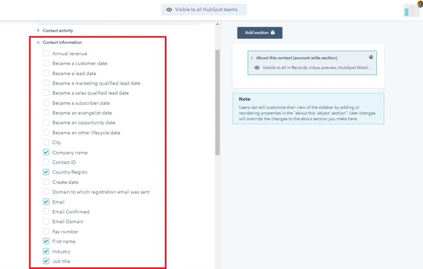Check Annual revenue checkbox
This screenshot has width=423, height=269.
pyautogui.click(x=46, y=53)
